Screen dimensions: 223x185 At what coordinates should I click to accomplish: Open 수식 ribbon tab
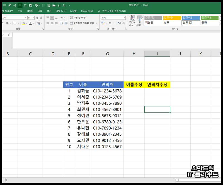[x=20, y=11]
